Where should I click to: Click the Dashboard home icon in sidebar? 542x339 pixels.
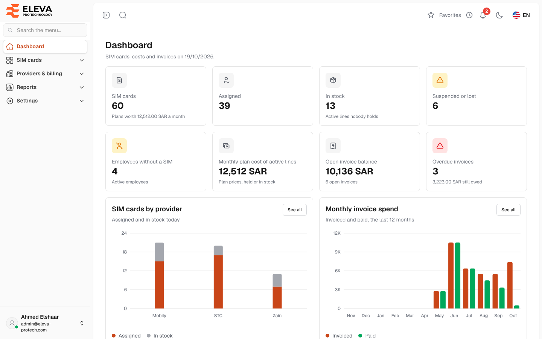click(x=10, y=47)
